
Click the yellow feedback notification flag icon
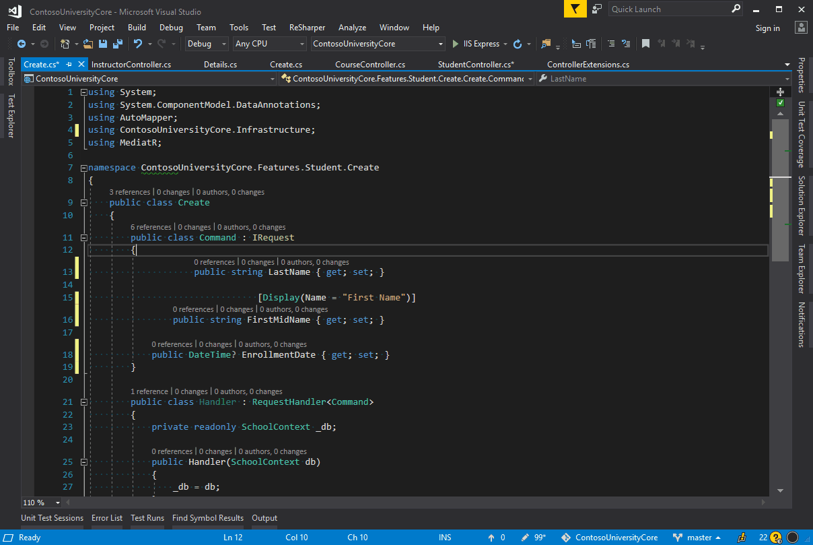(x=575, y=9)
